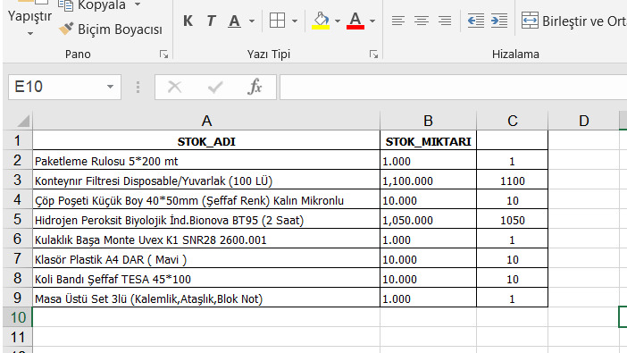Select column C header

coord(513,121)
